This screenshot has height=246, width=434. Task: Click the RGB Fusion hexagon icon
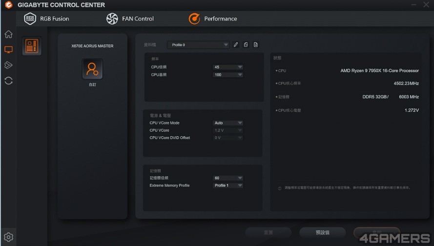point(30,19)
